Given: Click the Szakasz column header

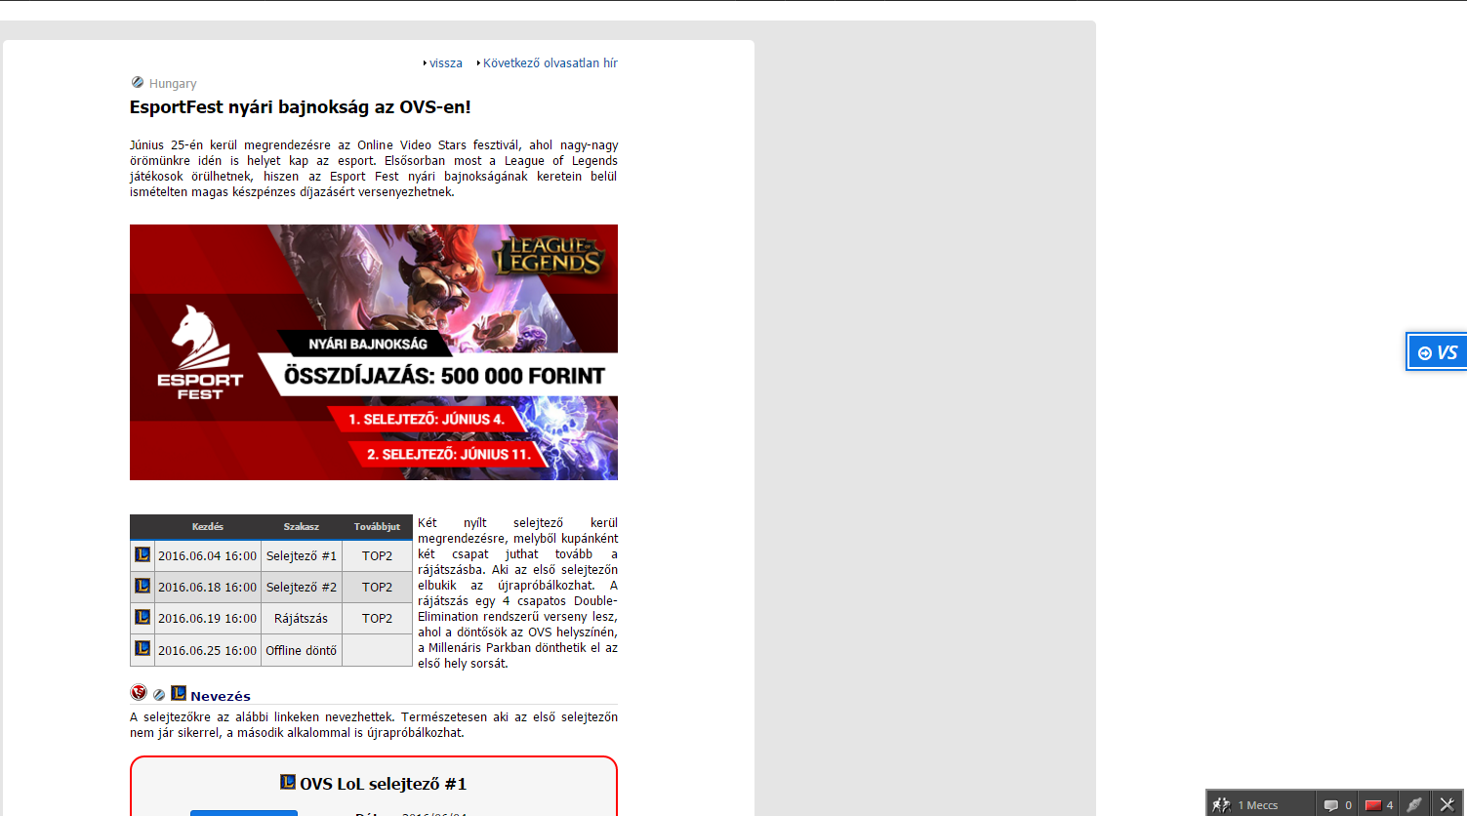Looking at the screenshot, I should point(302,527).
